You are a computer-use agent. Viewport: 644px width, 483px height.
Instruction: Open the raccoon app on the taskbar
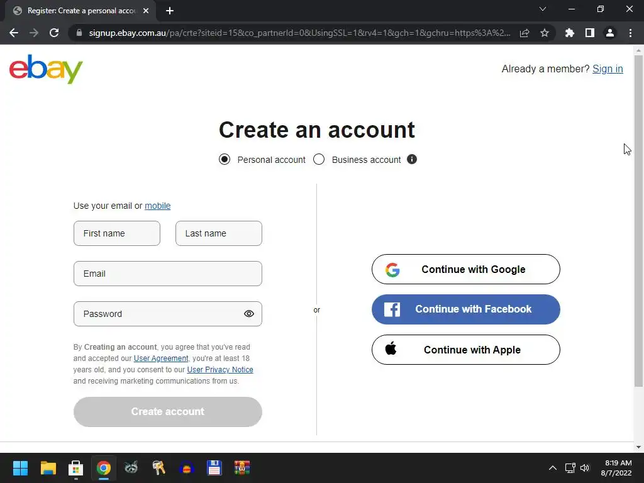[x=131, y=468]
